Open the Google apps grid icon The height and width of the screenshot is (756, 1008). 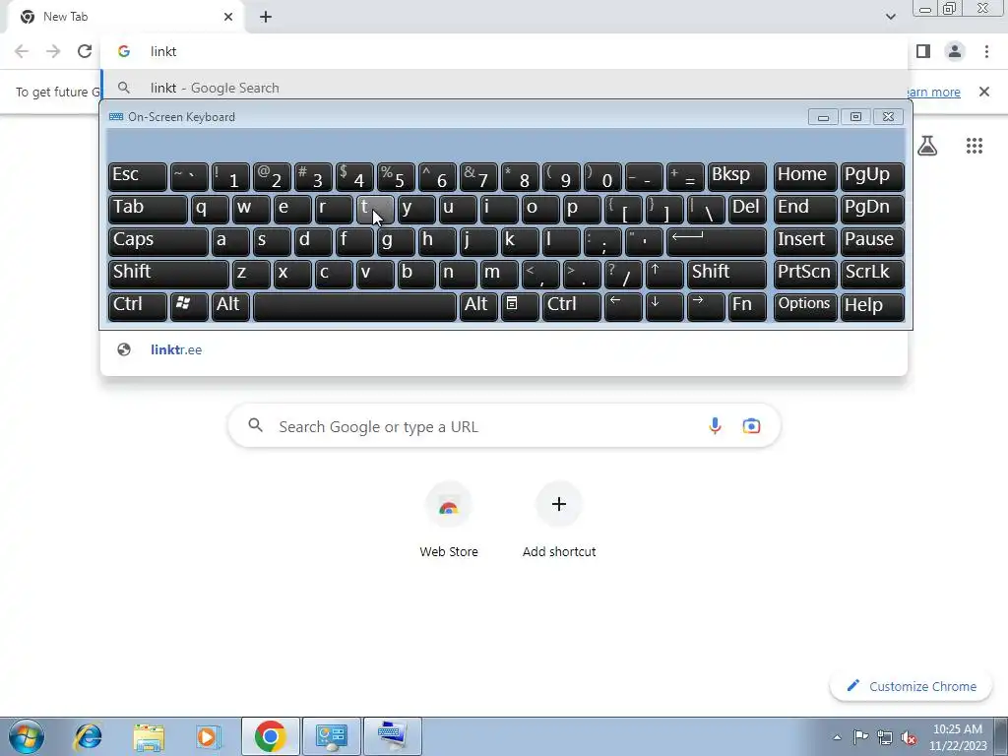tap(974, 146)
